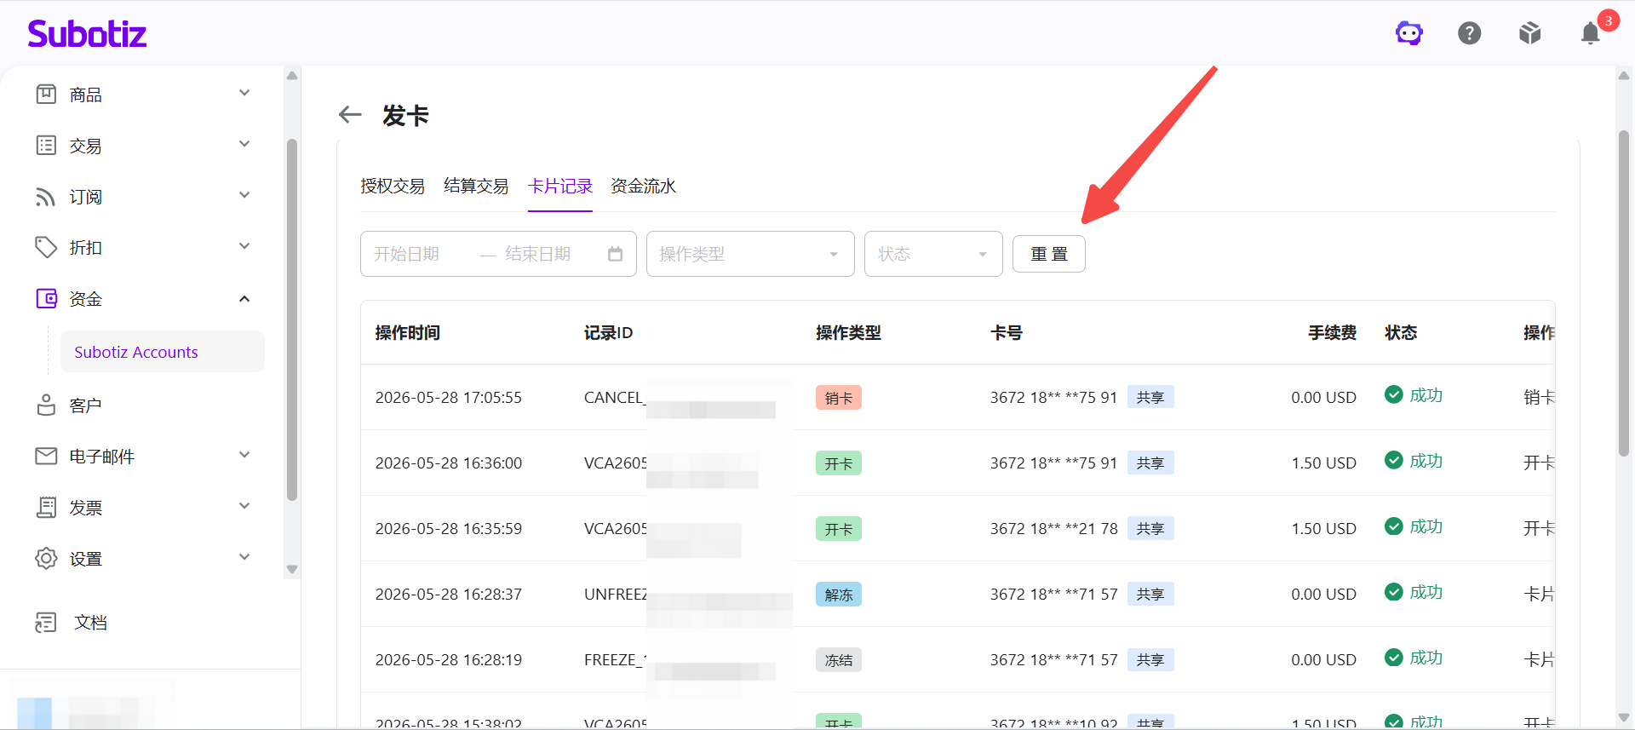The height and width of the screenshot is (730, 1635).
Task: Go back using the arrow beside 发卡
Action: tap(350, 115)
